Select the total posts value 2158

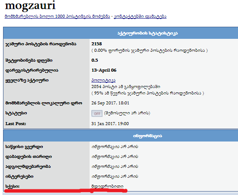pos(96,44)
